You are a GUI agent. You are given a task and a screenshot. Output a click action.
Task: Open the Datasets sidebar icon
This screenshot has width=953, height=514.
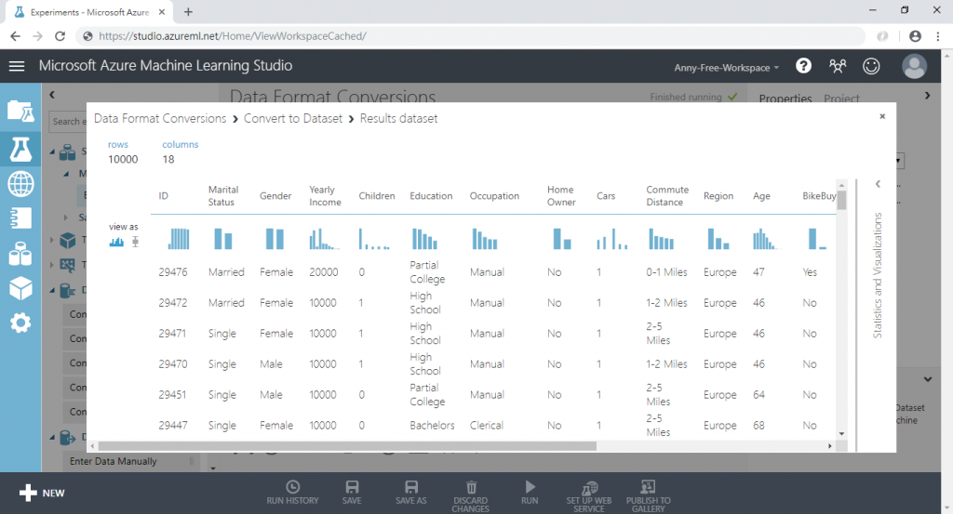[20, 254]
